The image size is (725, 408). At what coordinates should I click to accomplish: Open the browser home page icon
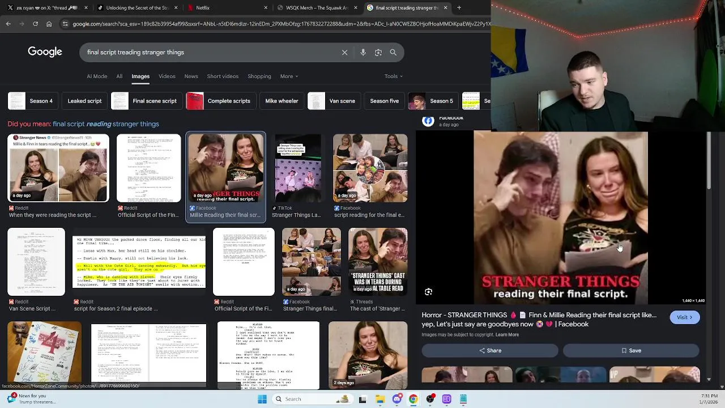coord(49,24)
